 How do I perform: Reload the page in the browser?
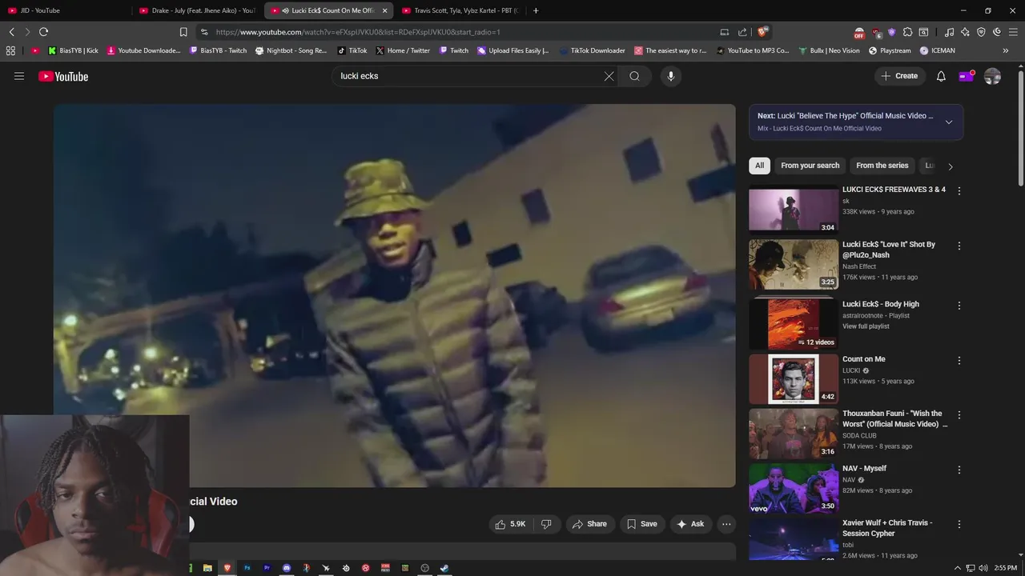43,32
